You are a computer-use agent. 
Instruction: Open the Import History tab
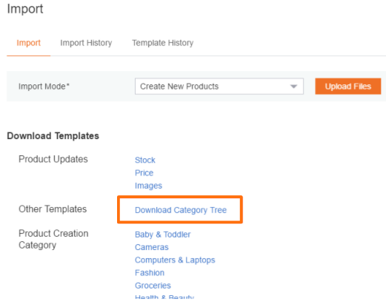86,43
